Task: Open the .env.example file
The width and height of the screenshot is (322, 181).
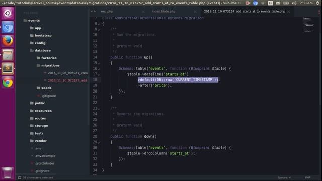Action: click(x=45, y=156)
